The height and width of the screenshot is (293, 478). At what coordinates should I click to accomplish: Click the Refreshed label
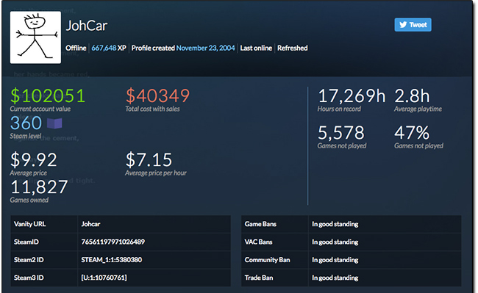(293, 48)
